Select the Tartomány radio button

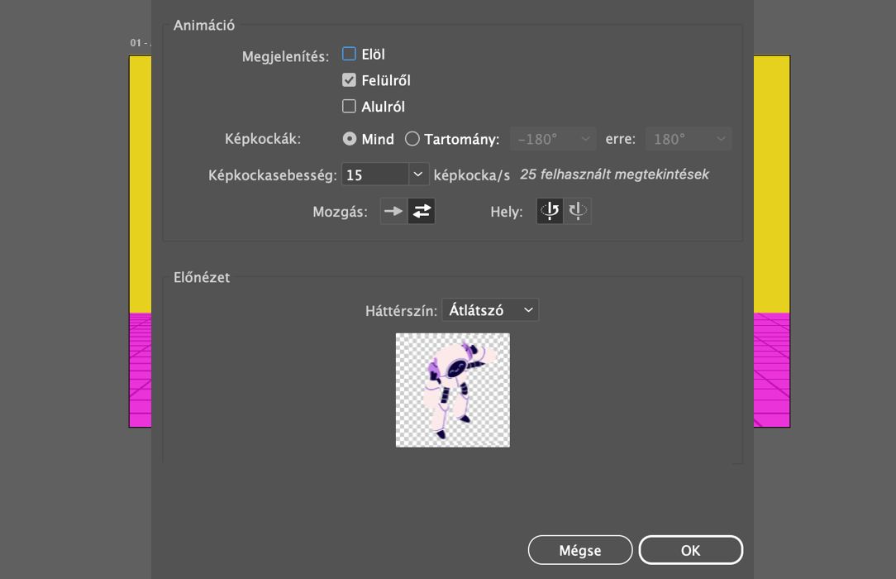tap(412, 139)
